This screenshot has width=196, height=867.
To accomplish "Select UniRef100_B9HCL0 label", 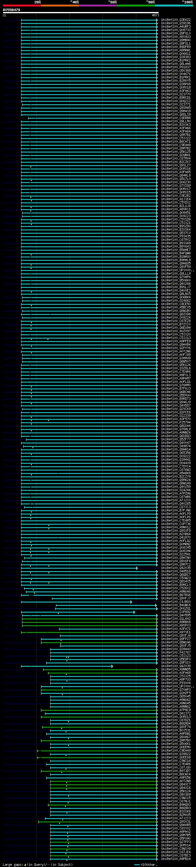I will pyautogui.click(x=176, y=585).
